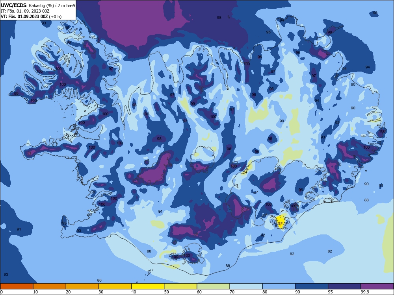Click the '20' legend scale label
The image size is (394, 295).
pos(68,292)
